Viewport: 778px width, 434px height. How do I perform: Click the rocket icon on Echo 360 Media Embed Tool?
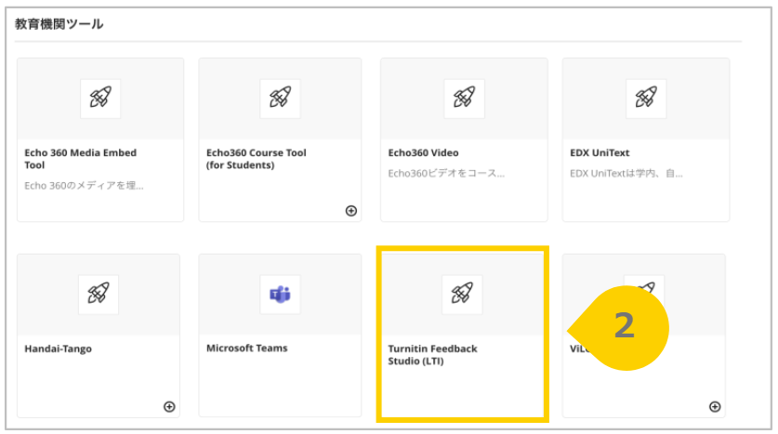100,99
